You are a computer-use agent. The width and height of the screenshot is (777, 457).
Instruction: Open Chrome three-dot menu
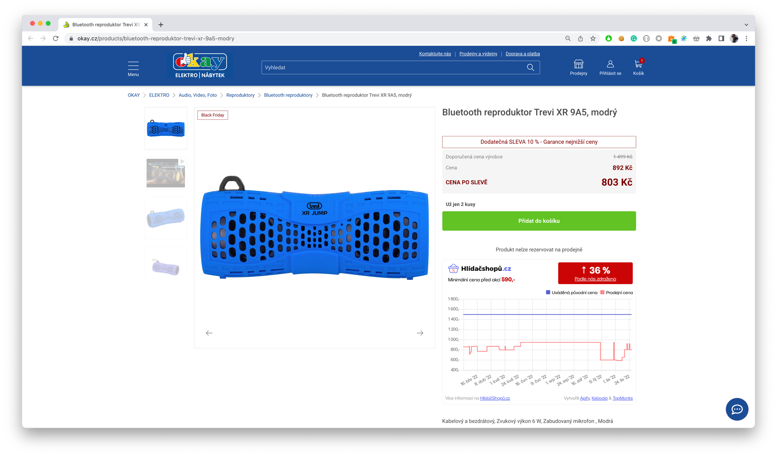(746, 38)
